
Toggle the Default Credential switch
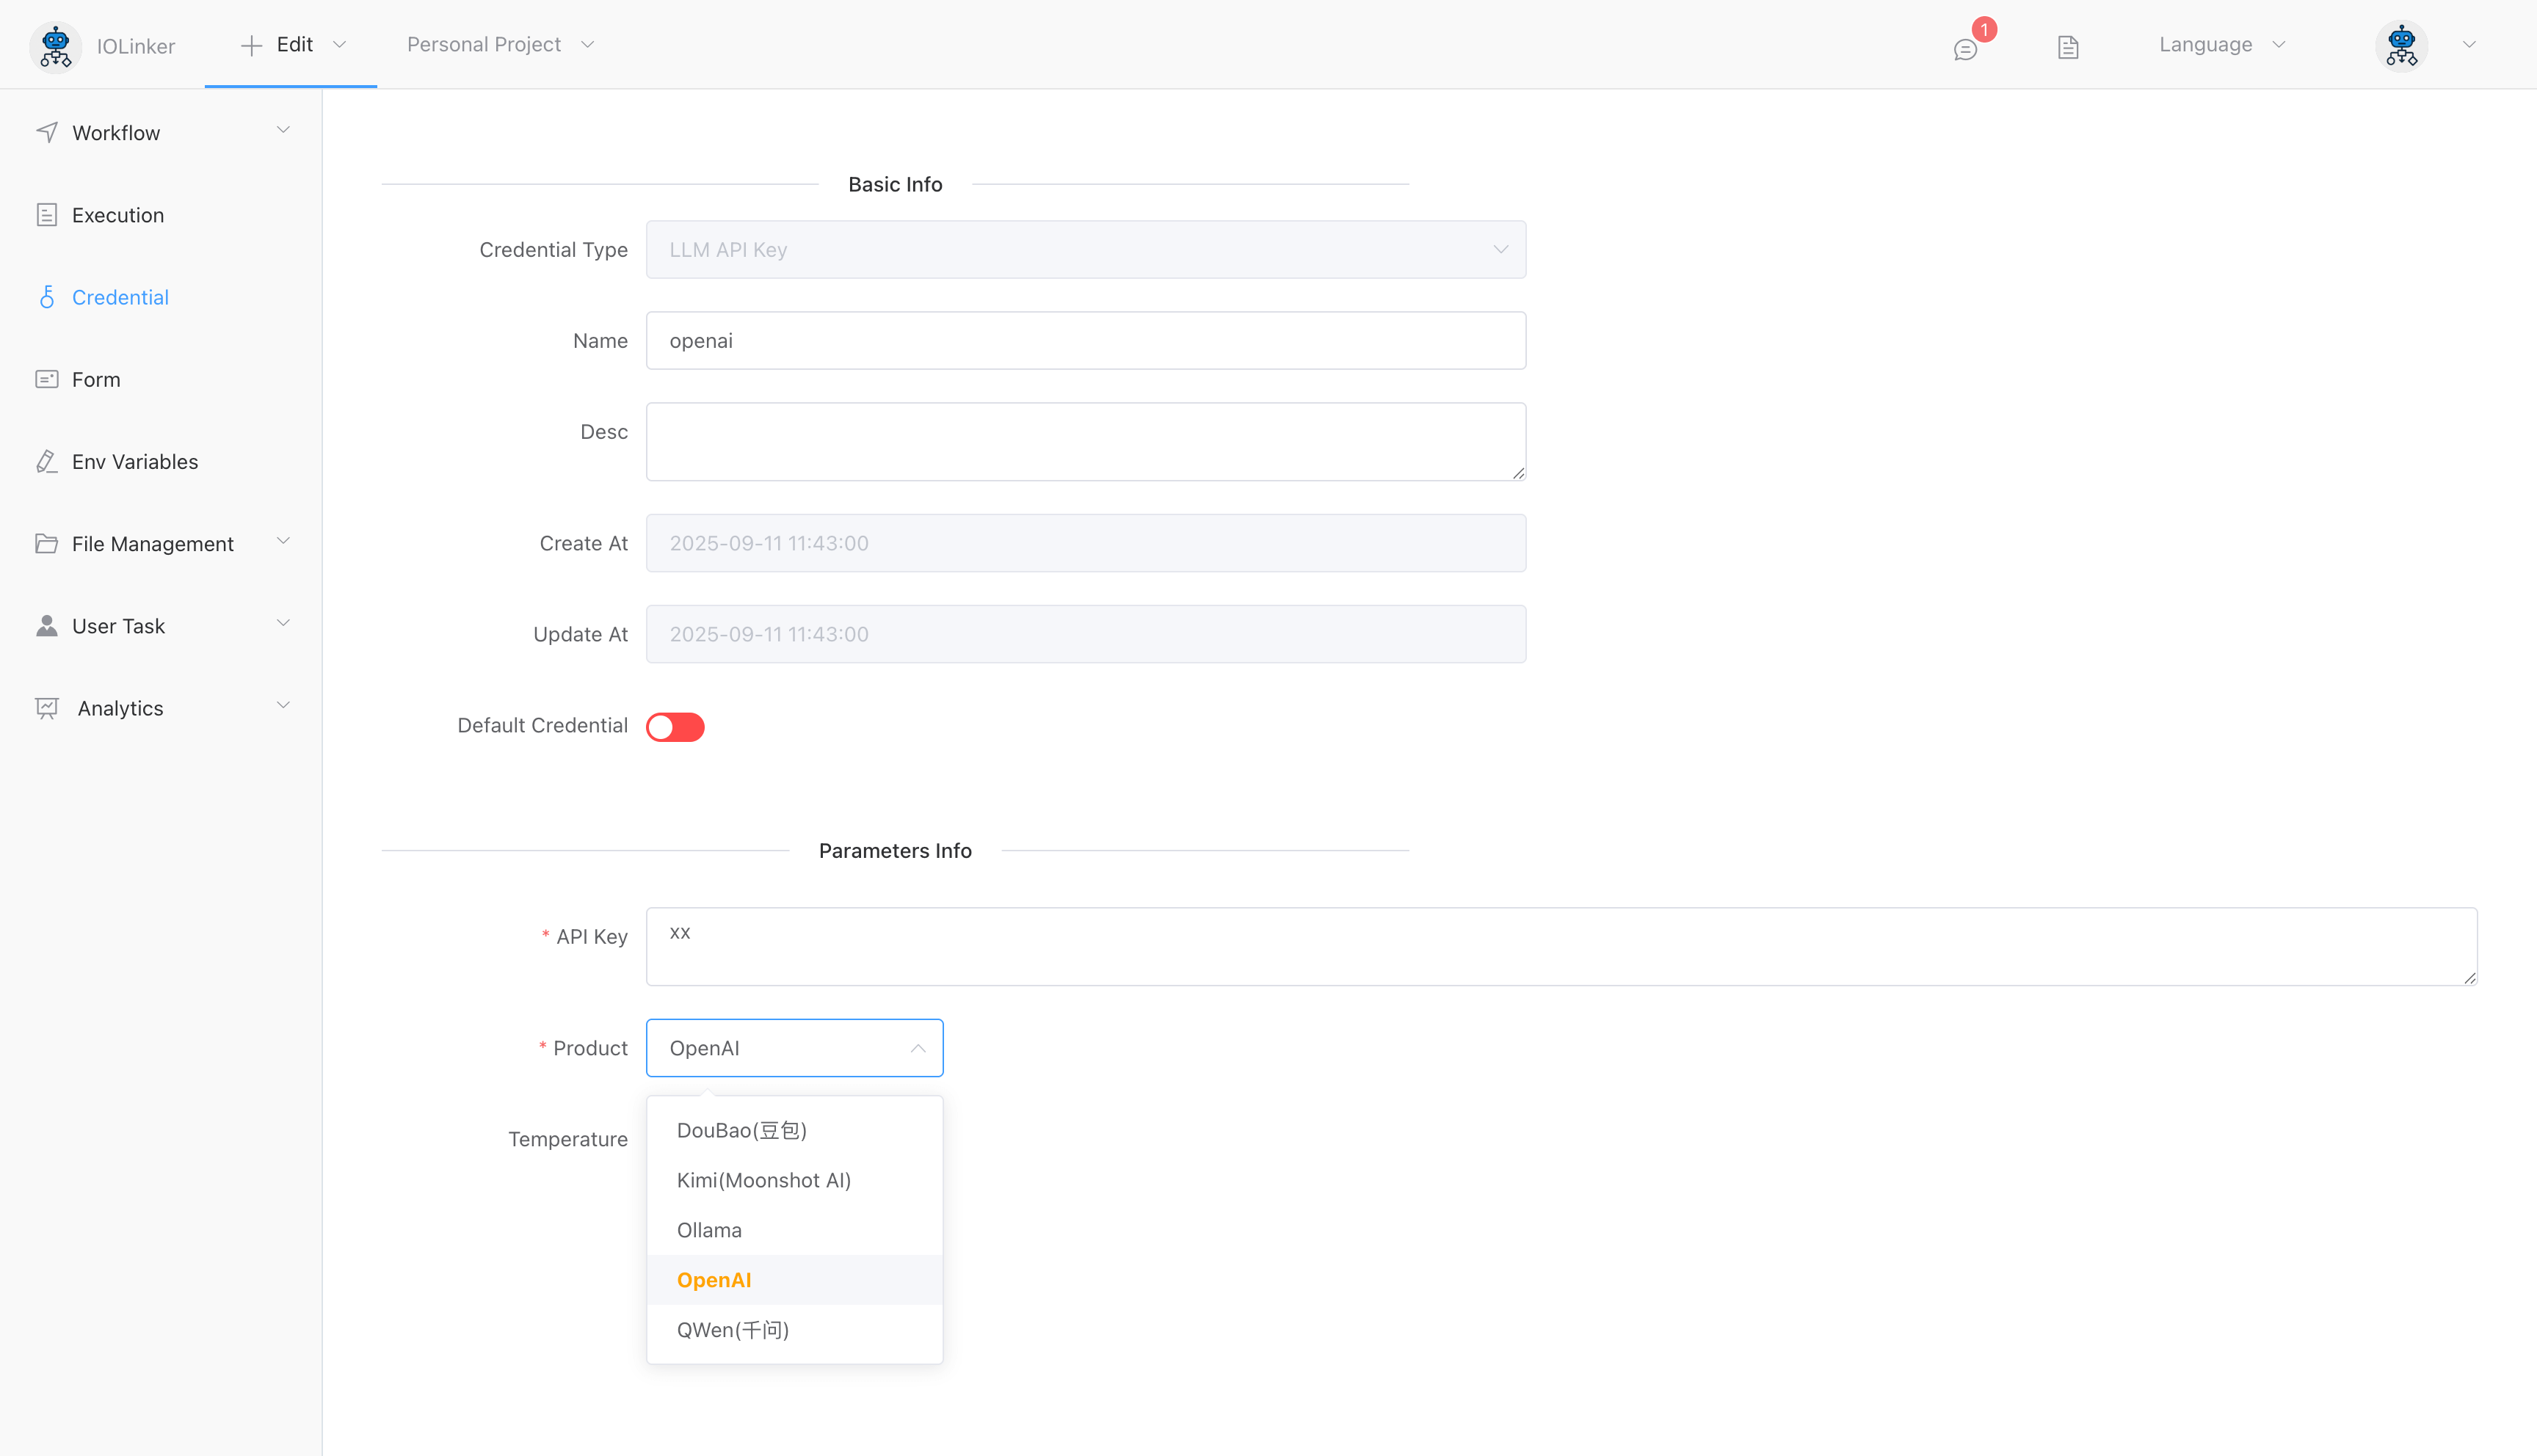tap(675, 726)
